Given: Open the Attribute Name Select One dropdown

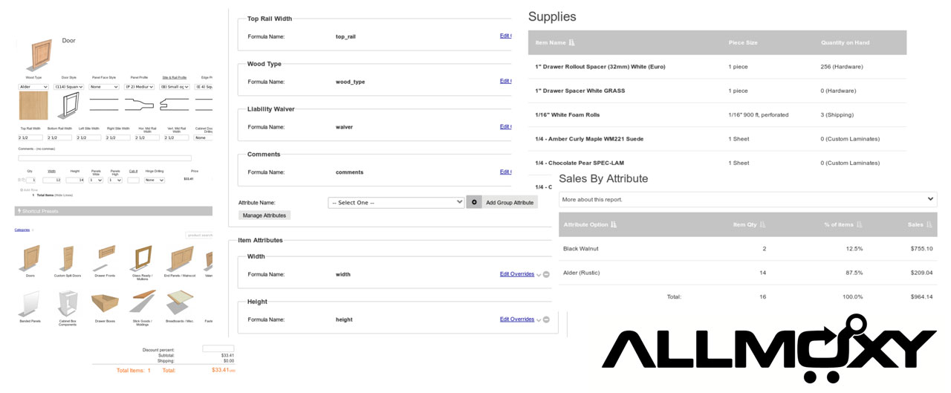Looking at the screenshot, I should pyautogui.click(x=396, y=202).
